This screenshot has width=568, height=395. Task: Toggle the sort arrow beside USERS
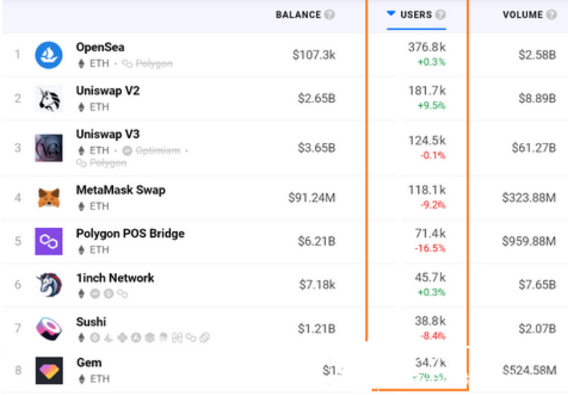point(391,14)
